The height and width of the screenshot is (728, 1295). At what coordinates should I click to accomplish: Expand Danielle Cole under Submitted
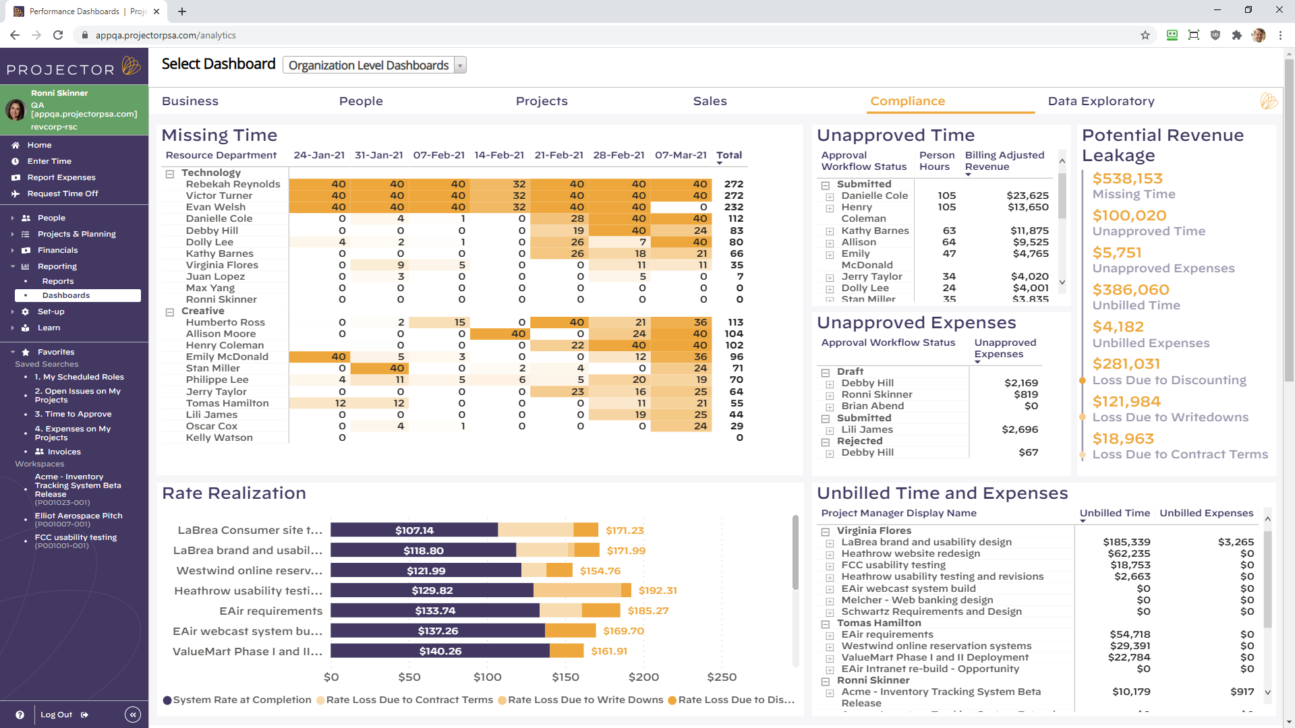[x=829, y=196]
